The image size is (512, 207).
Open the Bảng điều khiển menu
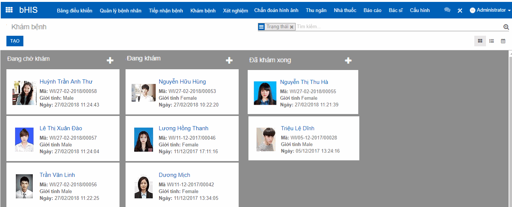(75, 11)
